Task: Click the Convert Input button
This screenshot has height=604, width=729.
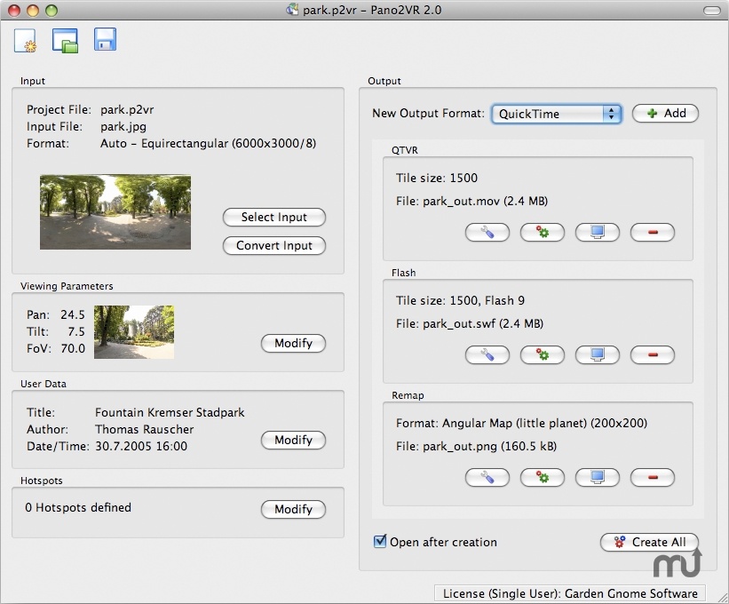Action: [x=273, y=246]
